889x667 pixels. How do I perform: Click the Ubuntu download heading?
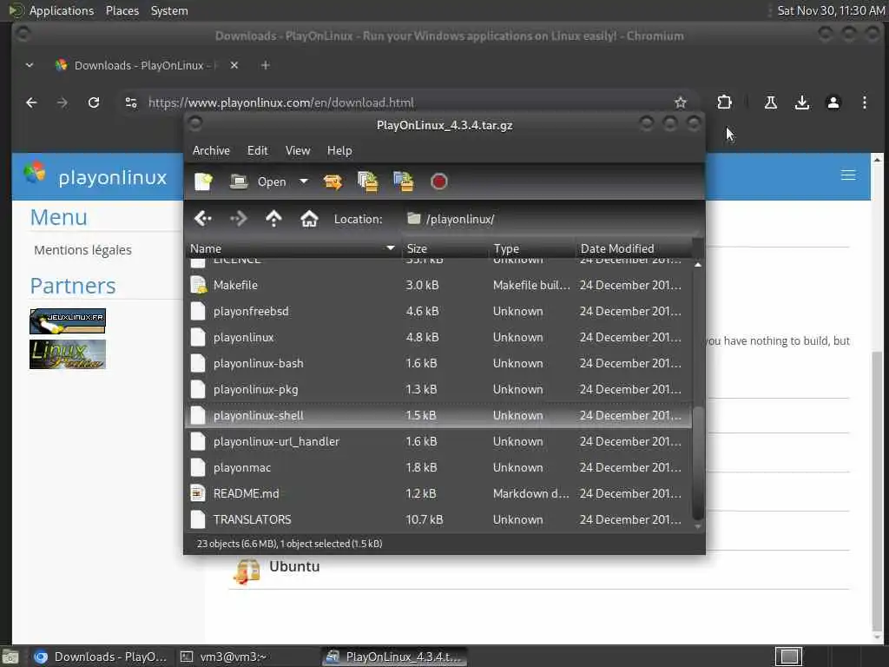294,566
